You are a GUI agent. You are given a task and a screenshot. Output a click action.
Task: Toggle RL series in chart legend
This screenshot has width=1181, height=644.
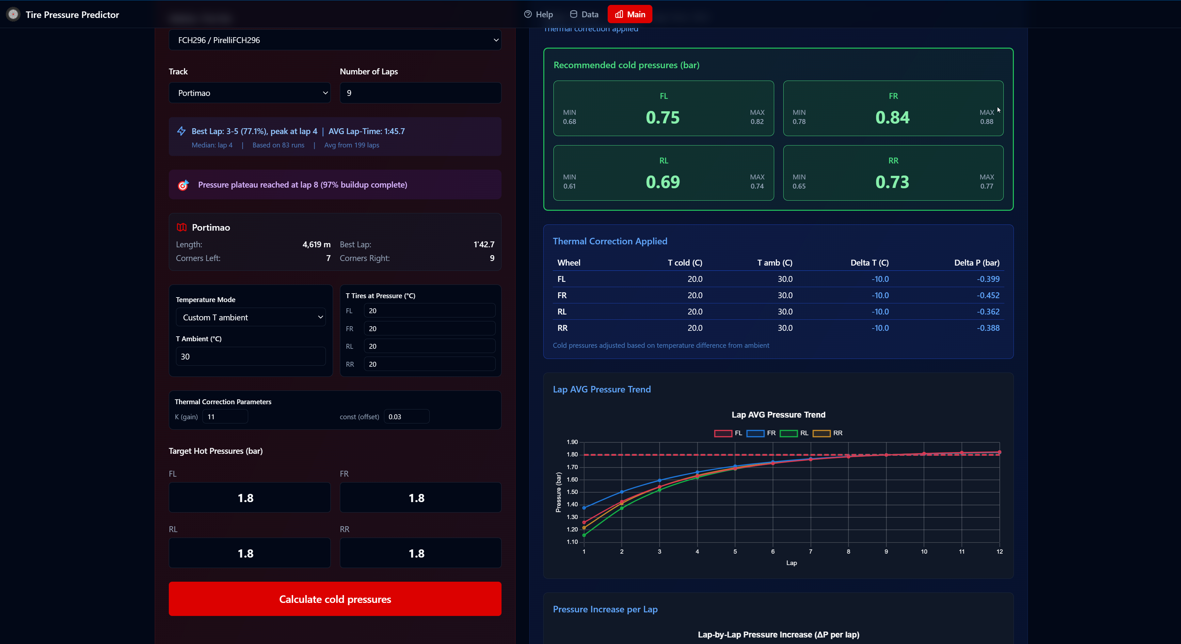[x=789, y=433]
